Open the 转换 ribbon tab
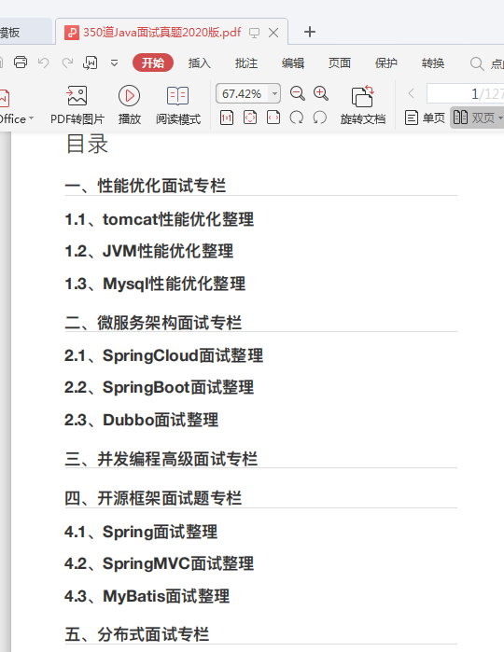Image resolution: width=504 pixels, height=652 pixels. click(432, 63)
